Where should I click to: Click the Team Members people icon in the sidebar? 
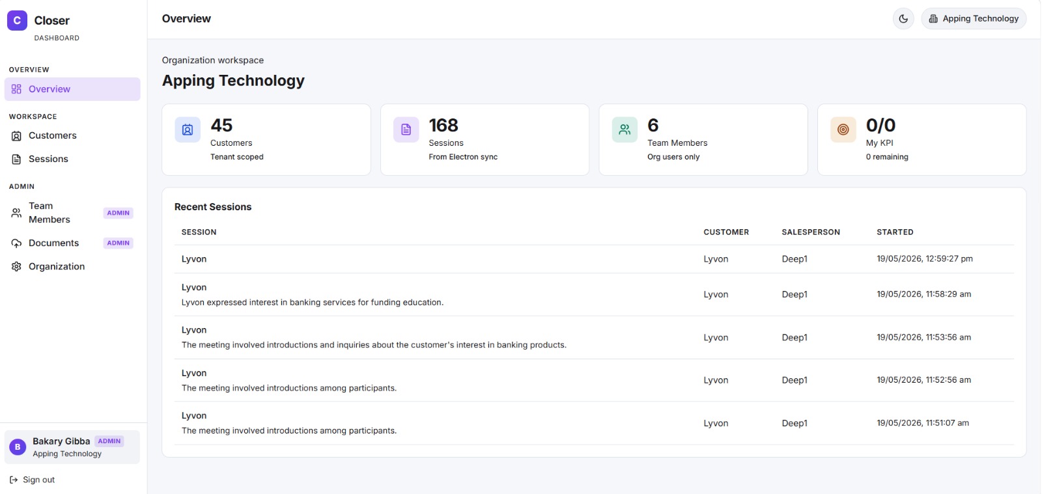pos(16,213)
